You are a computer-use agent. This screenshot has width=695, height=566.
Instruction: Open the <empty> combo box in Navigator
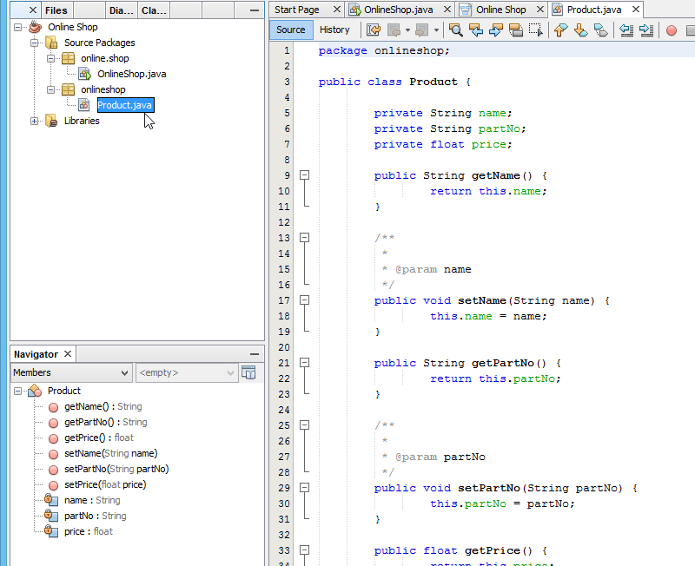186,373
